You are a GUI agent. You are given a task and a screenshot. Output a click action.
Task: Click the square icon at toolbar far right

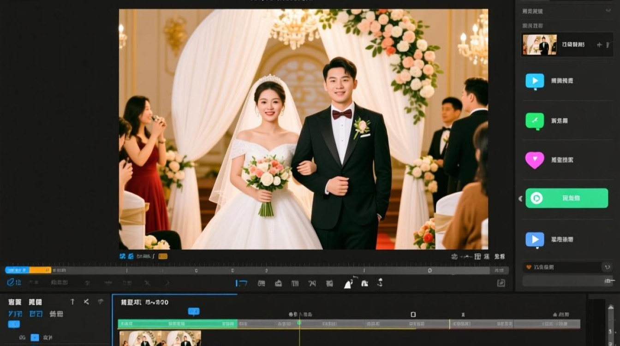[501, 283]
